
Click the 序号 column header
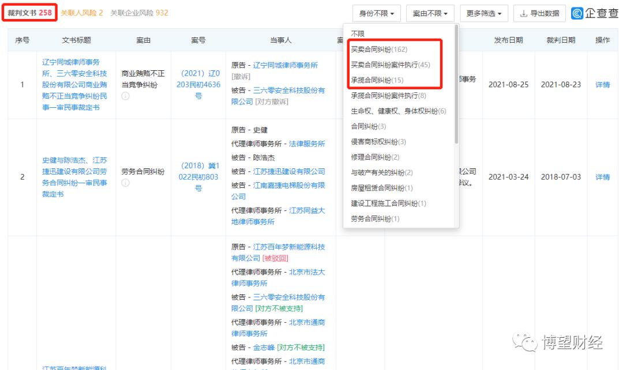pos(22,40)
